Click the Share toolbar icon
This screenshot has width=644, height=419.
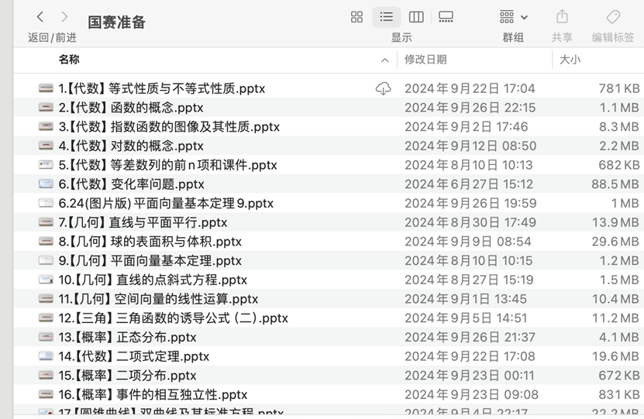pyautogui.click(x=562, y=17)
